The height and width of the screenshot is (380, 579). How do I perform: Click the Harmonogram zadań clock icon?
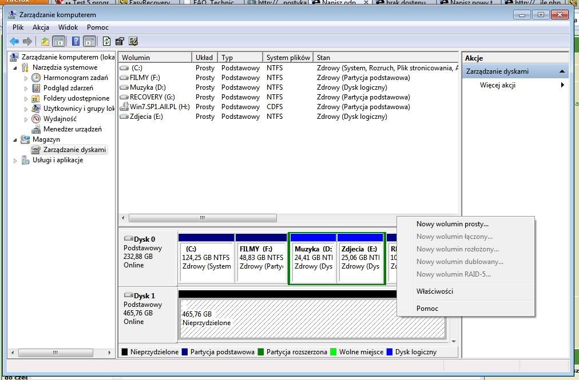(36, 78)
